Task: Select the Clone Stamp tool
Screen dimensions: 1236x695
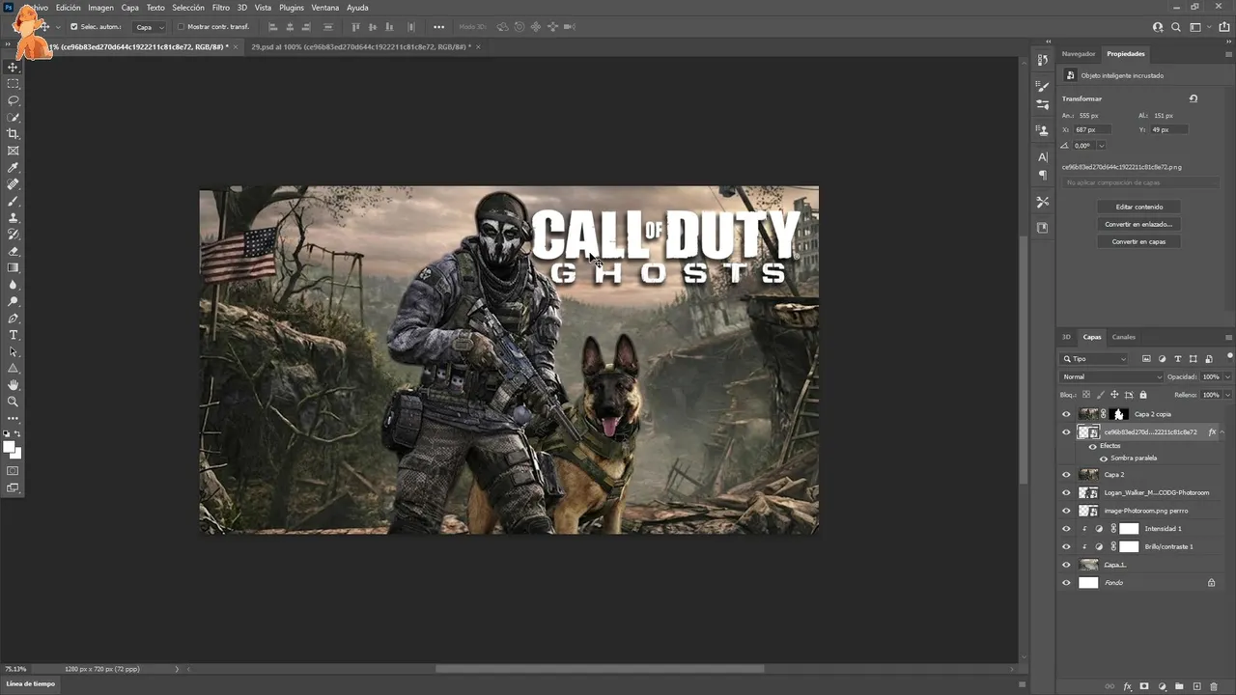Action: click(14, 217)
